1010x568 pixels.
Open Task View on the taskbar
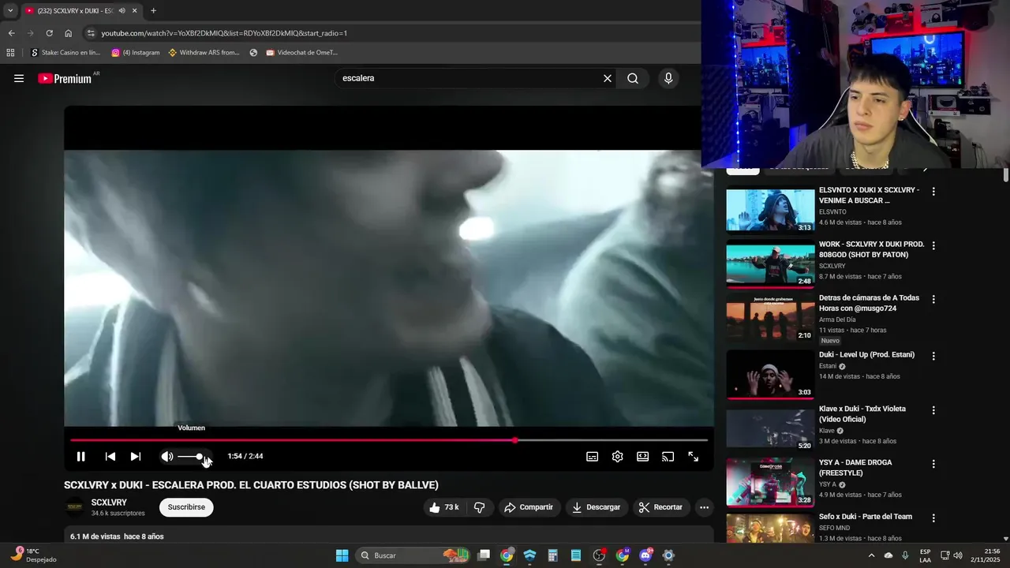click(484, 555)
